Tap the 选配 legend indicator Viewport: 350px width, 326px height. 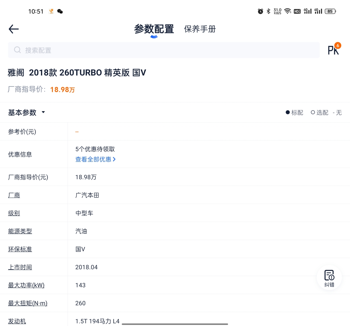pyautogui.click(x=320, y=112)
